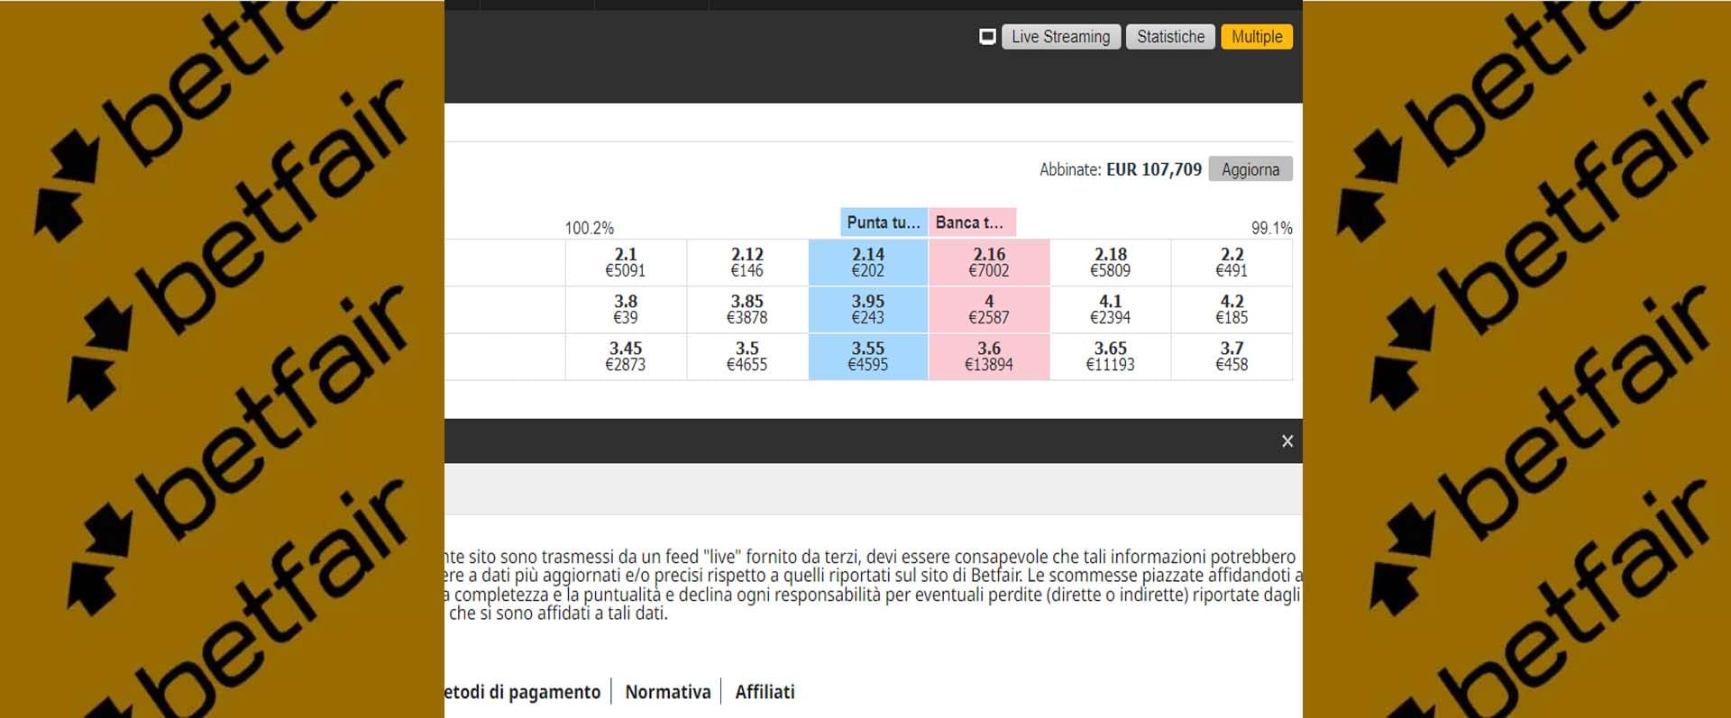Screen dimensions: 1731x718
Task: Click the Punta tu... header
Action: click(884, 223)
